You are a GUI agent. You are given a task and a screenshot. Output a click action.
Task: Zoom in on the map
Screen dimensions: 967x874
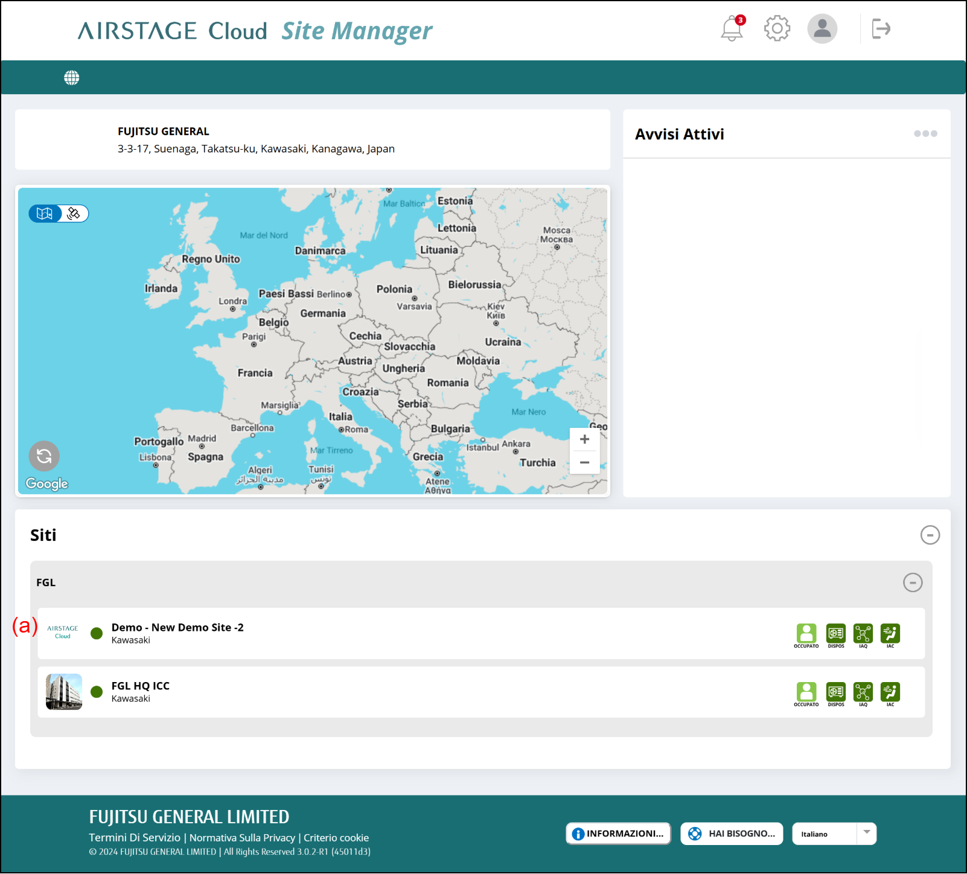(x=584, y=439)
